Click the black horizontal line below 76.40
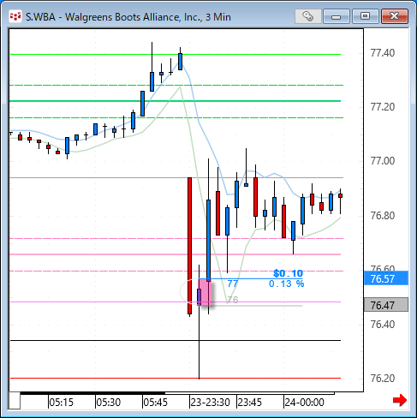The width and height of the screenshot is (417, 418). [176, 340]
